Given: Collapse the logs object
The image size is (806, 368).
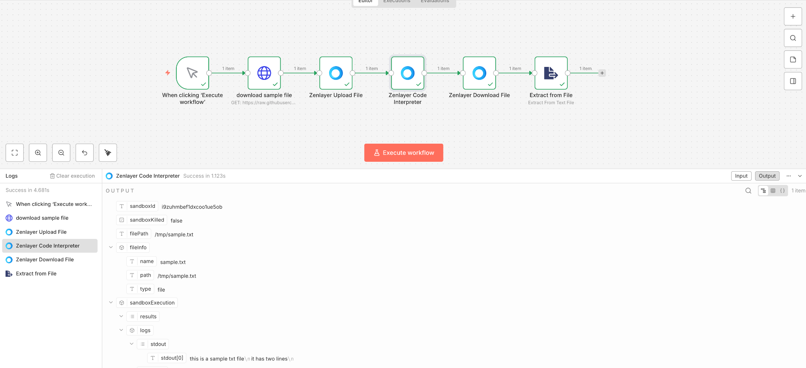Looking at the screenshot, I should click(121, 330).
